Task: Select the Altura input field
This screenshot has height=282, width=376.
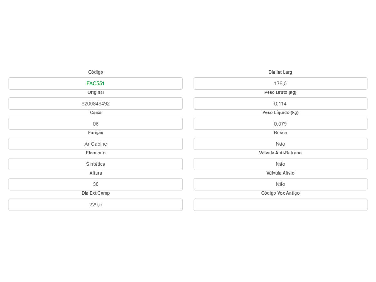Action: (96, 184)
